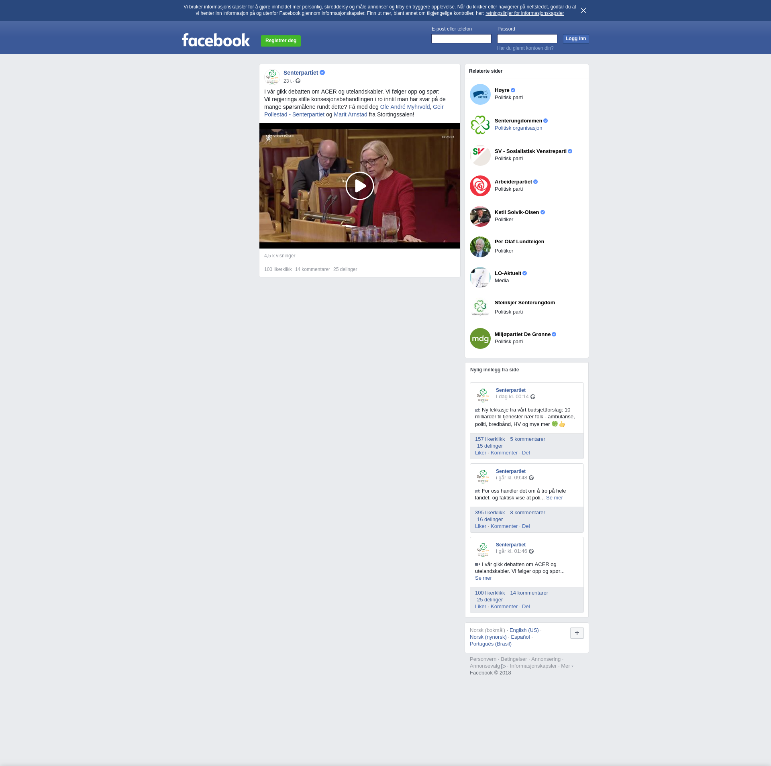Expand Se mer on the ACER debate post
771x766 pixels.
(x=483, y=578)
